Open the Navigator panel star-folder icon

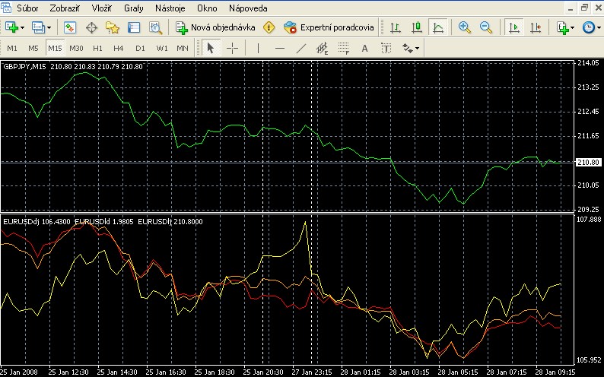[x=113, y=27]
